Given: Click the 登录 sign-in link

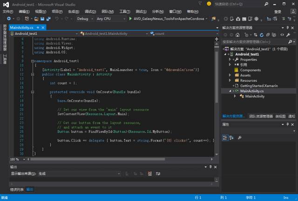Looking at the screenshot, I should [278, 12].
